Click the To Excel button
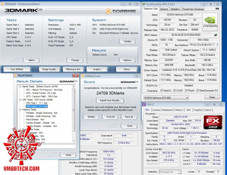Screen dimensions: 227x175 (x=110, y=117)
